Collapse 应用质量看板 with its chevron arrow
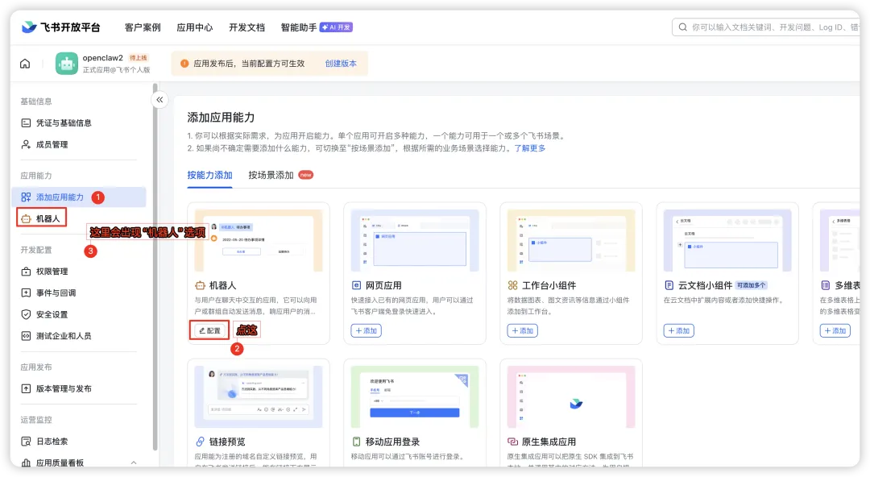 pyautogui.click(x=134, y=462)
